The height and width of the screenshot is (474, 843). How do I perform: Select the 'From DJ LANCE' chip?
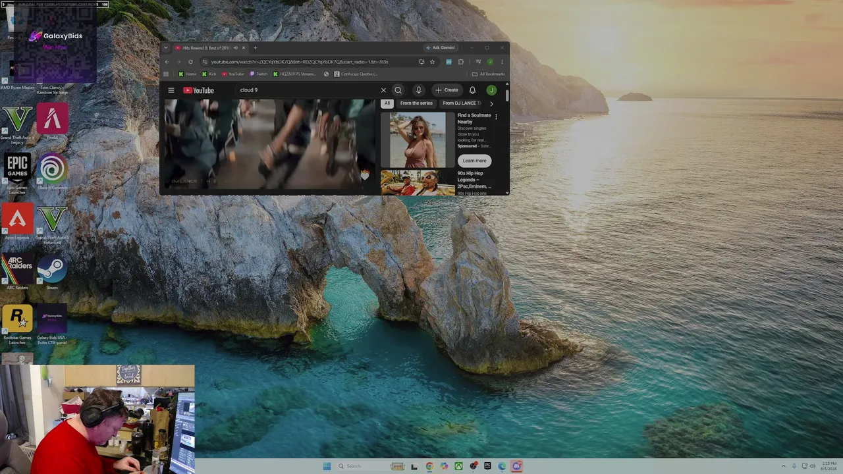[x=461, y=103]
